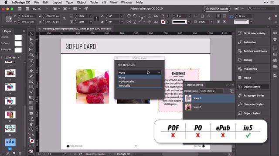
Task: Toggle constrain scale percentages chain icon
Action: [x=96, y=19]
